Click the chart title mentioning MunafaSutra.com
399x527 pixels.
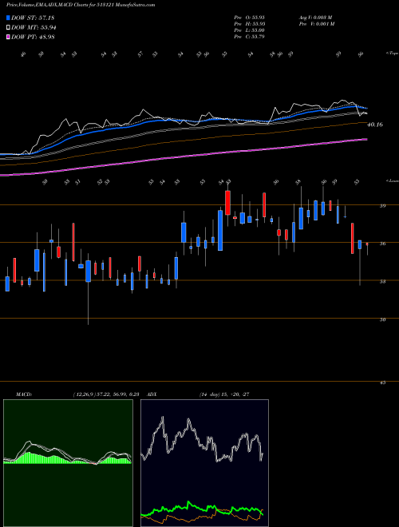(x=81, y=5)
